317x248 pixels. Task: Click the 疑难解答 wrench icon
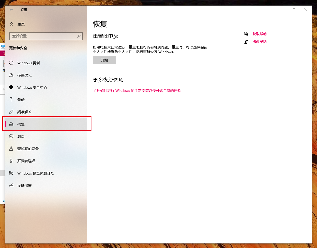point(11,112)
